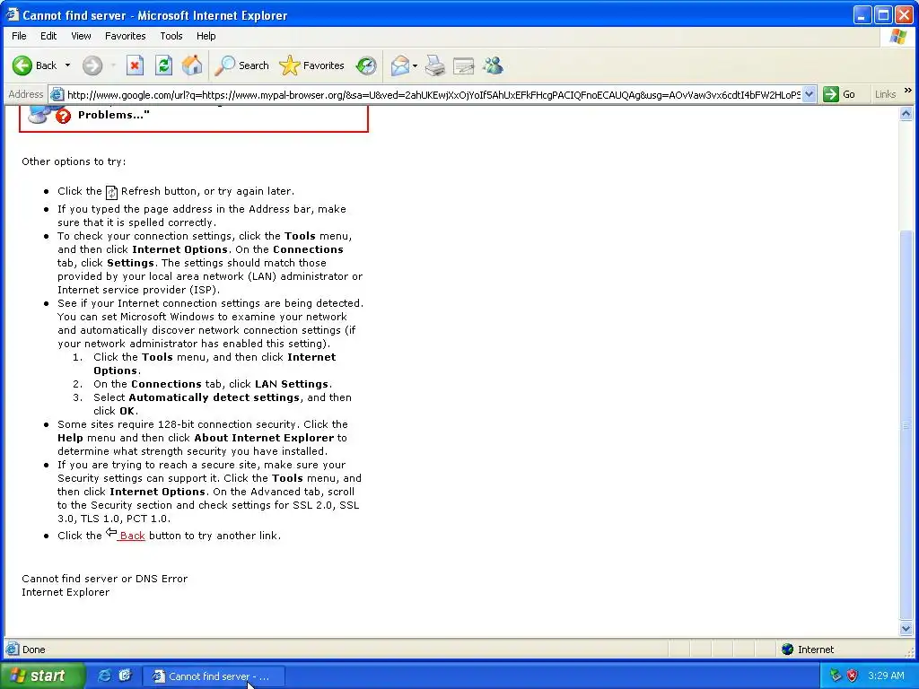Print the page using printer icon
Viewport: 919px width, 689px height.
coord(435,65)
